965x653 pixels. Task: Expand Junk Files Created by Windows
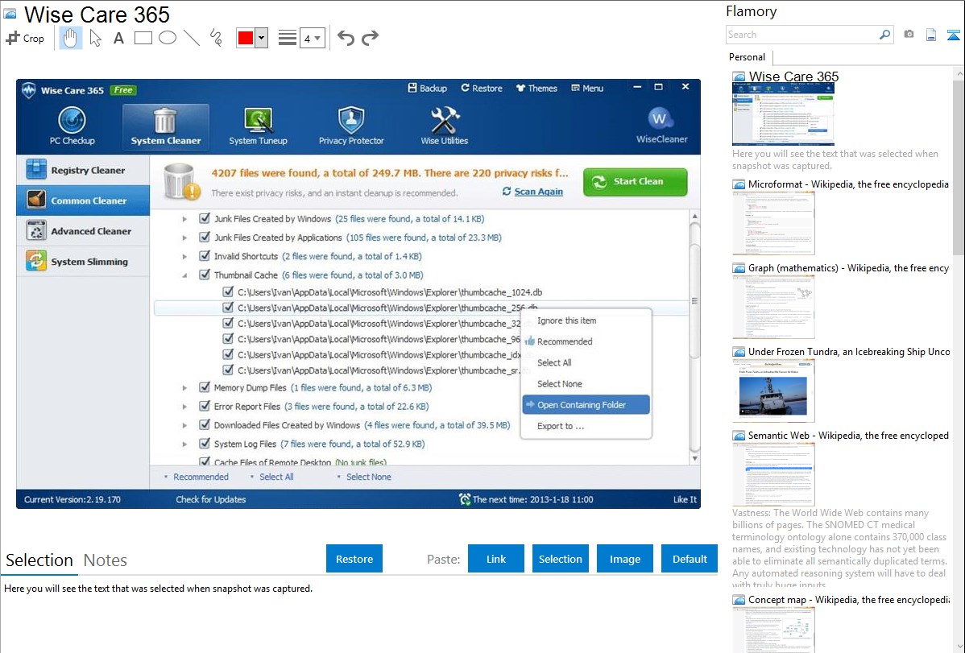[184, 218]
